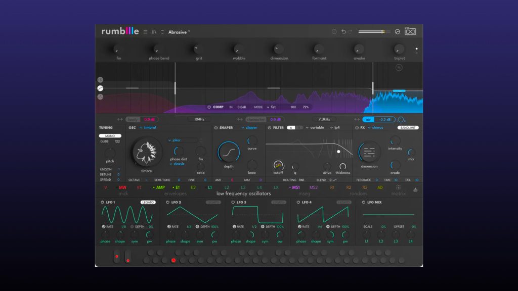
Task: Click the timbre oscillator dial
Action: tap(147, 152)
